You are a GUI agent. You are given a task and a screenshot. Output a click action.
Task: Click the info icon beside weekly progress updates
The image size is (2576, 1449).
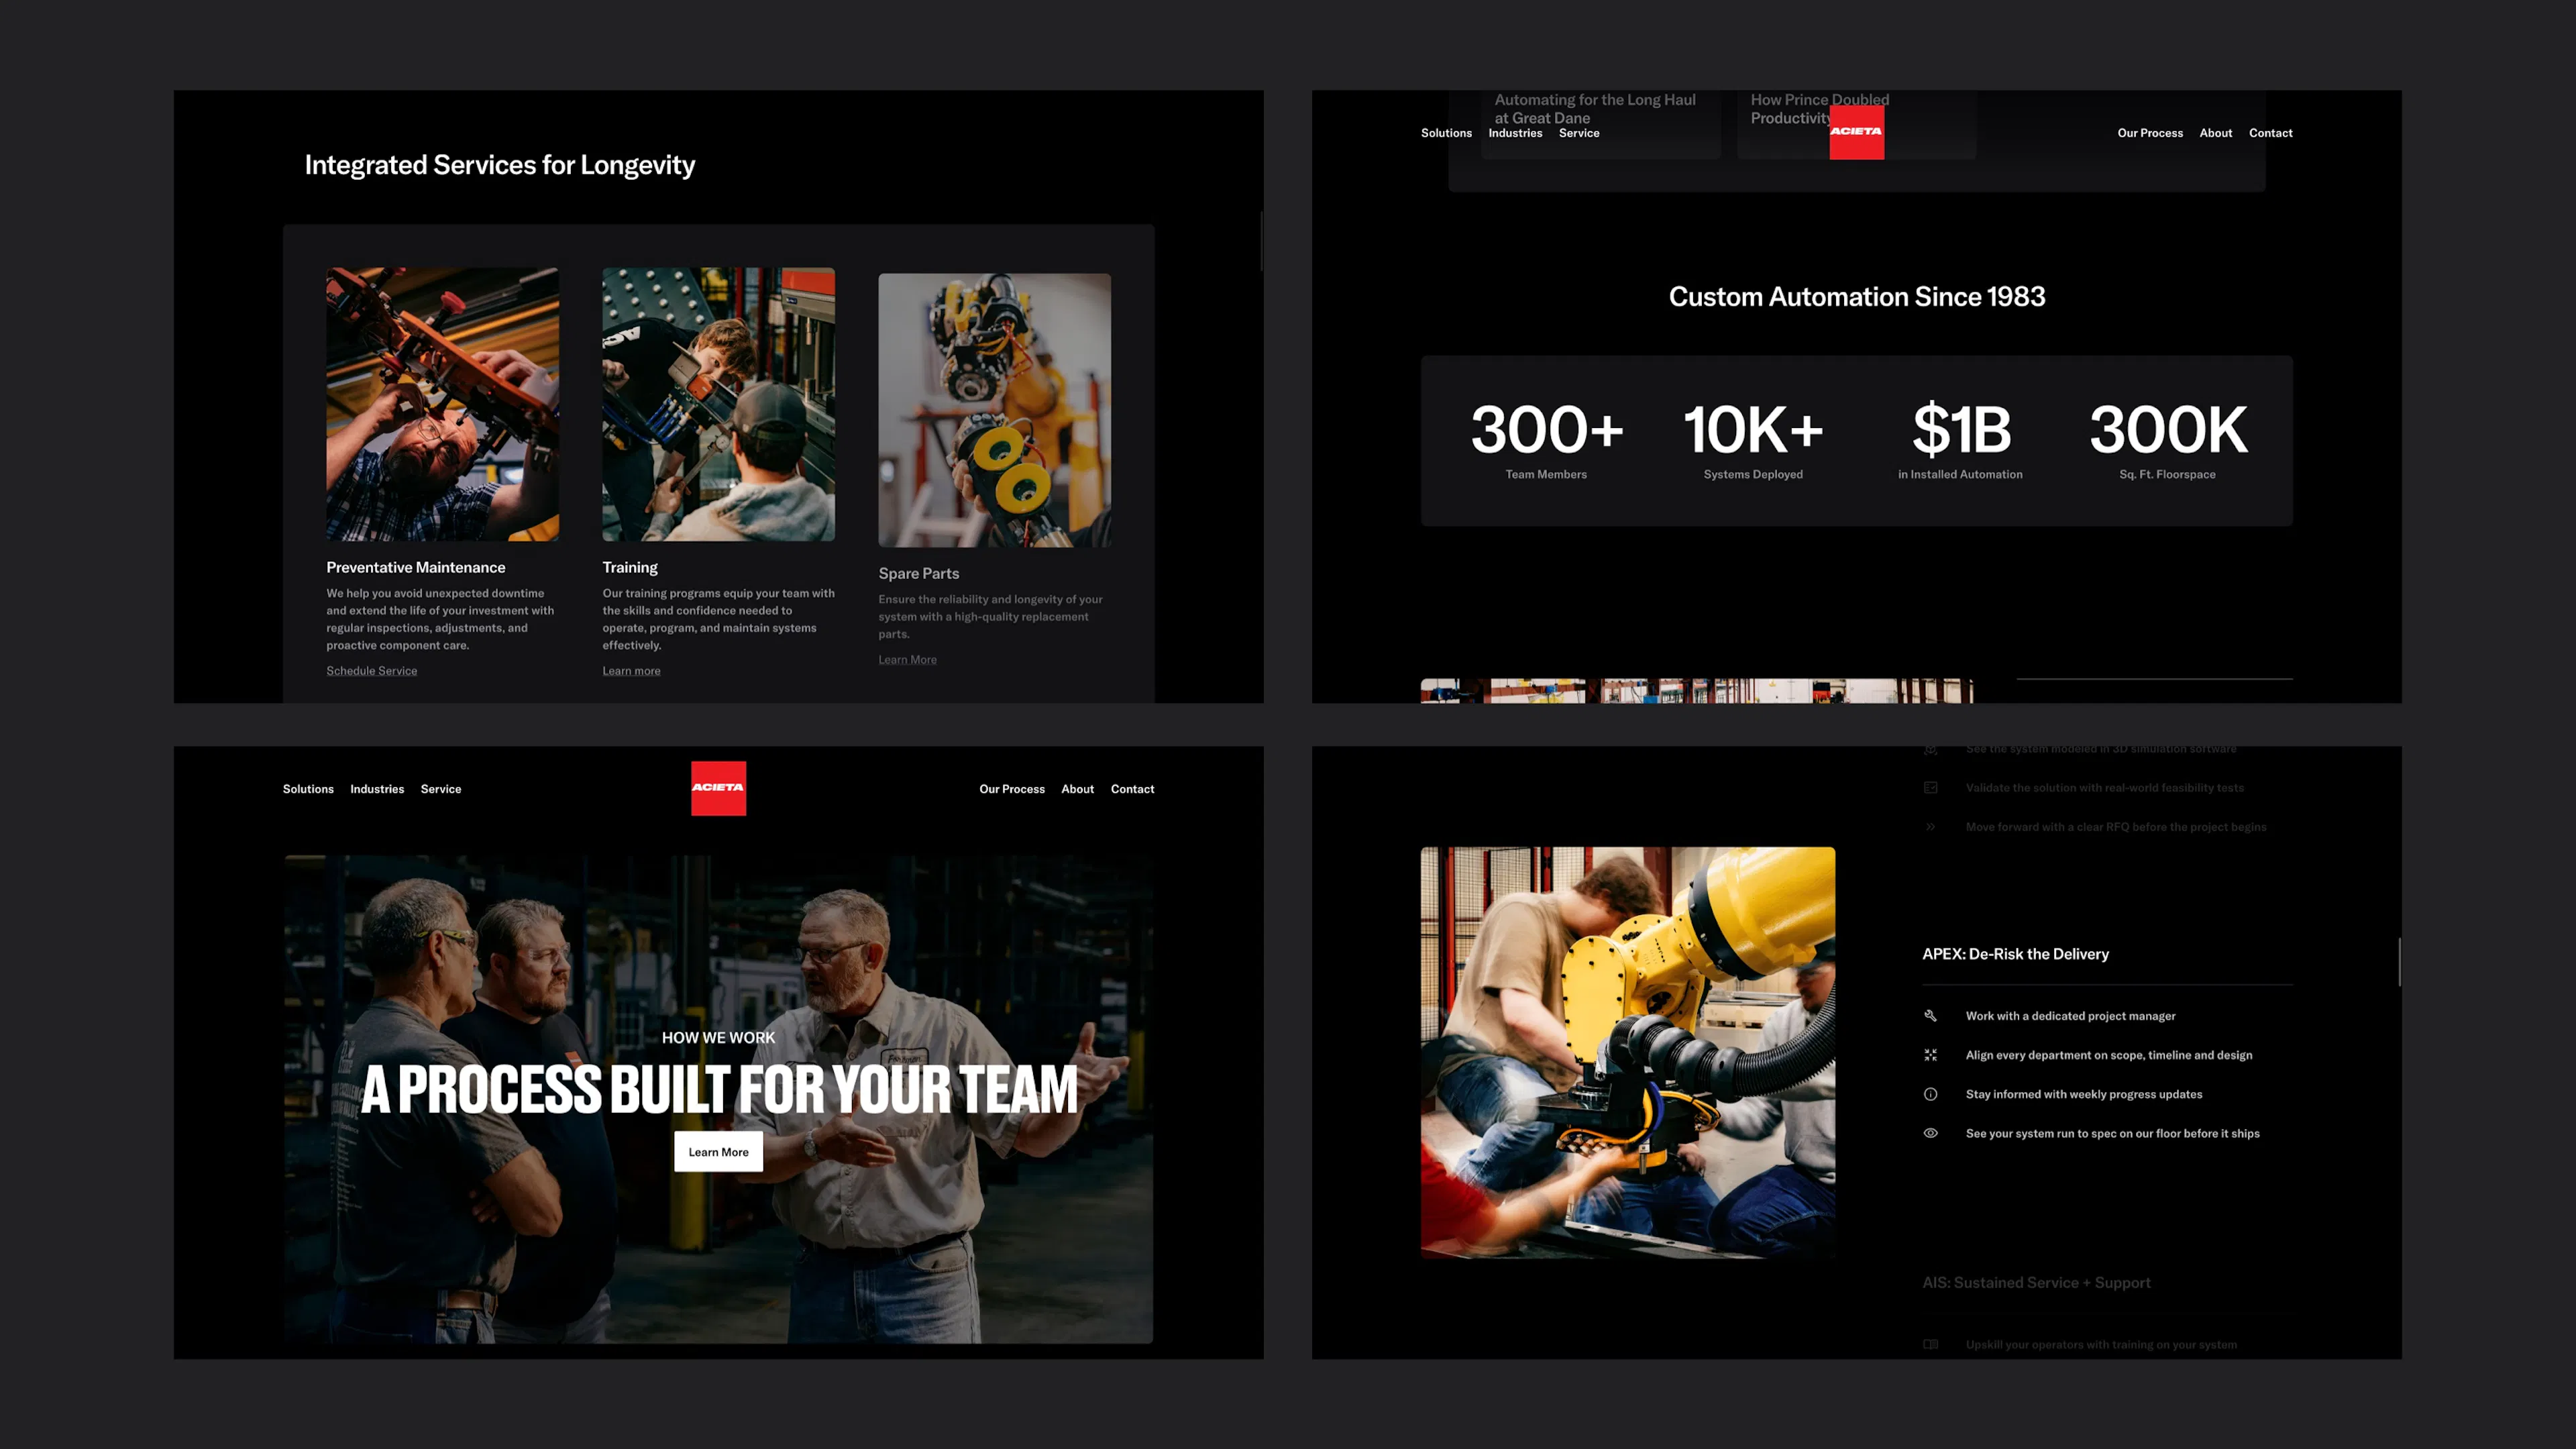tap(1930, 1094)
